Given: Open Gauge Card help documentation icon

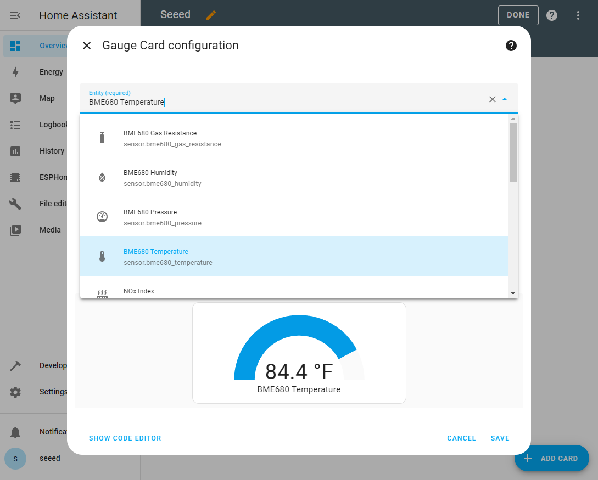Looking at the screenshot, I should coord(511,46).
